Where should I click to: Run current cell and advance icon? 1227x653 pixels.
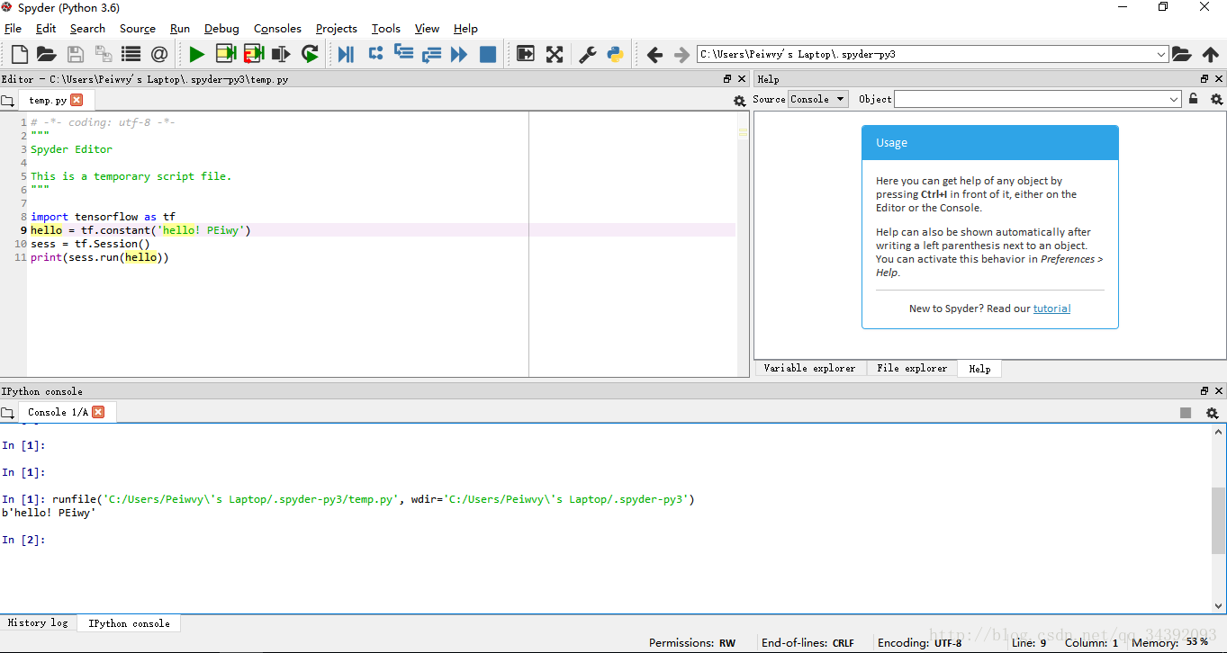254,54
